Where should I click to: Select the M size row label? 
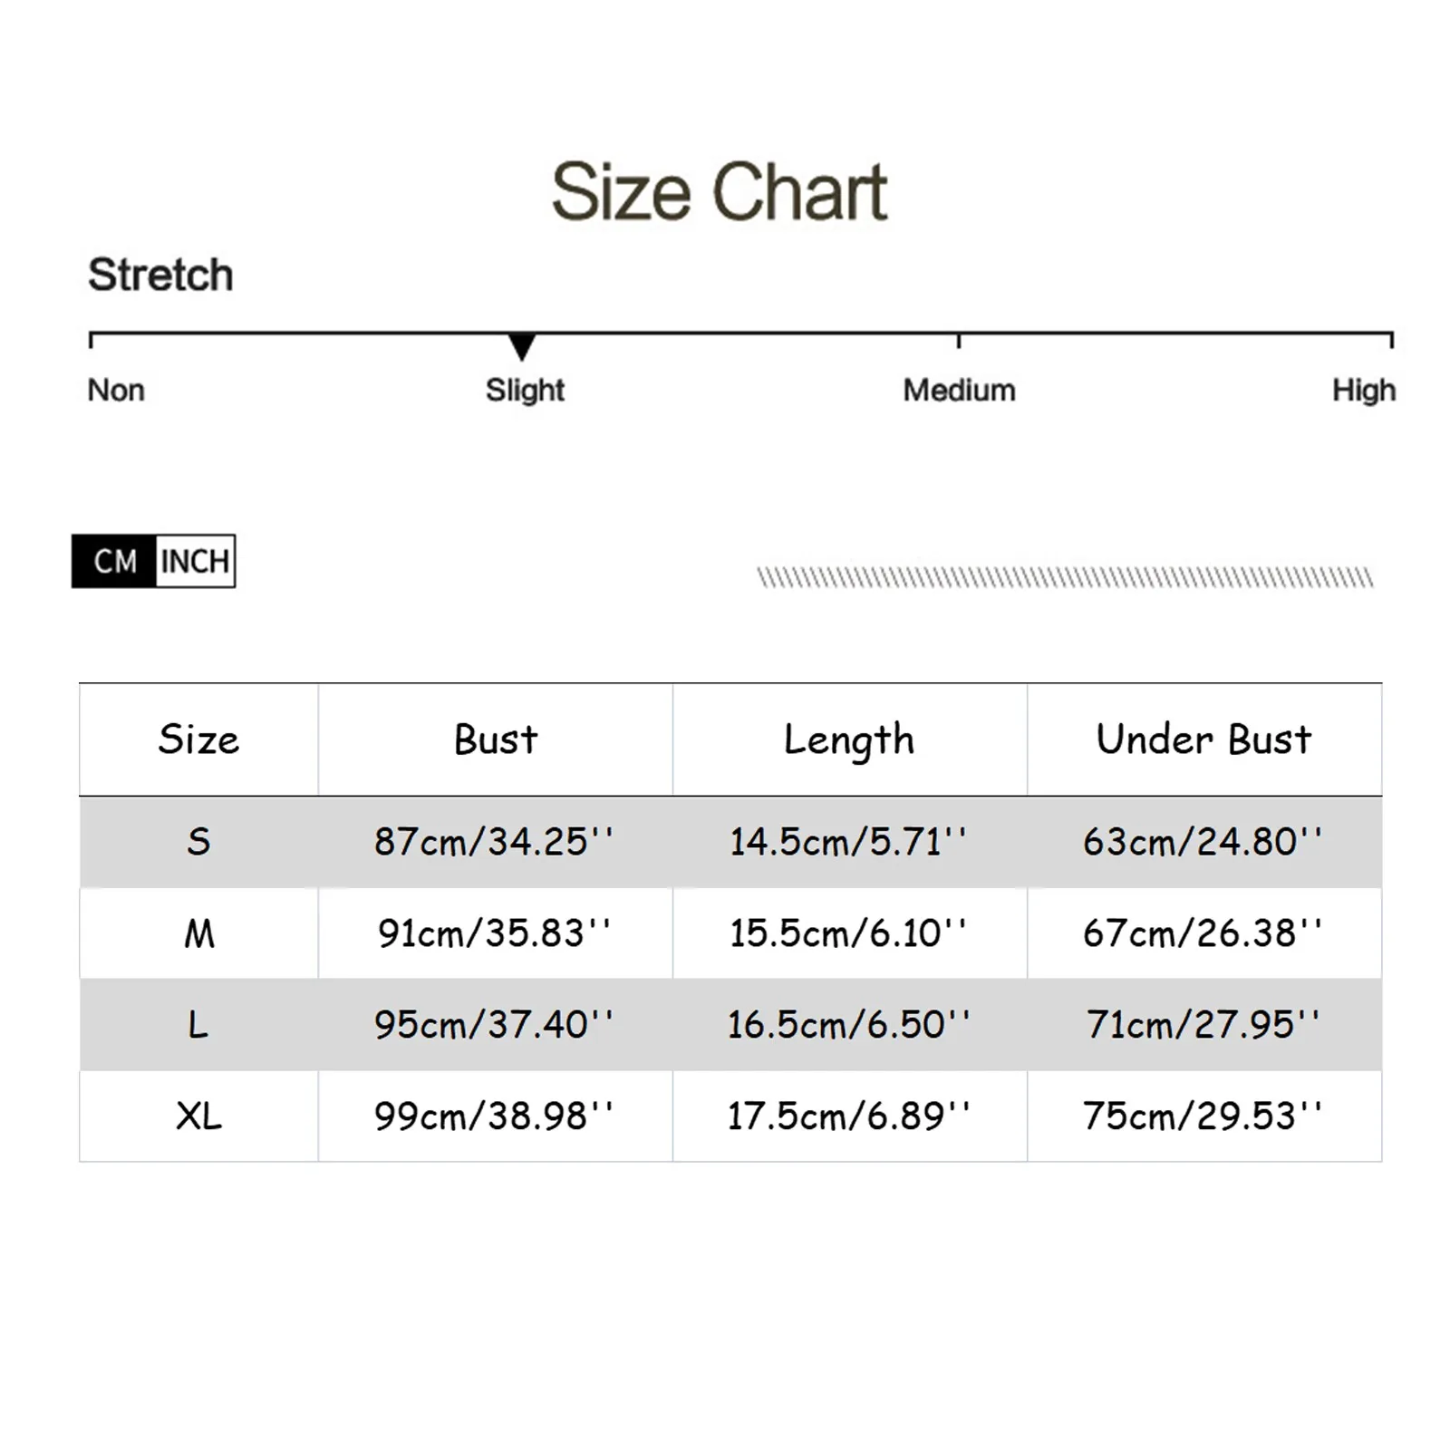[199, 933]
